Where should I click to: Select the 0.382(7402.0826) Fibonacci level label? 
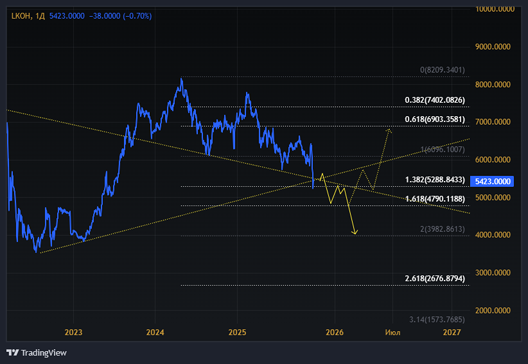[435, 100]
